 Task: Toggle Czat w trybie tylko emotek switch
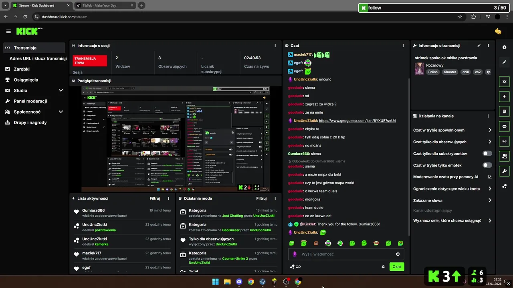point(487,165)
